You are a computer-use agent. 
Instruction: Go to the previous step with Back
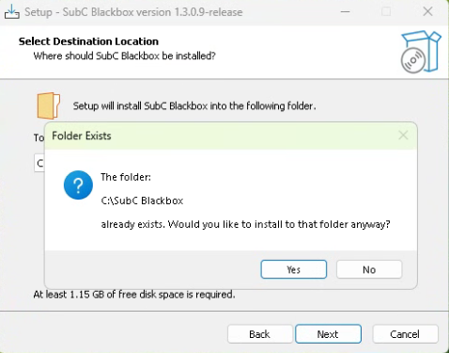[259, 334]
